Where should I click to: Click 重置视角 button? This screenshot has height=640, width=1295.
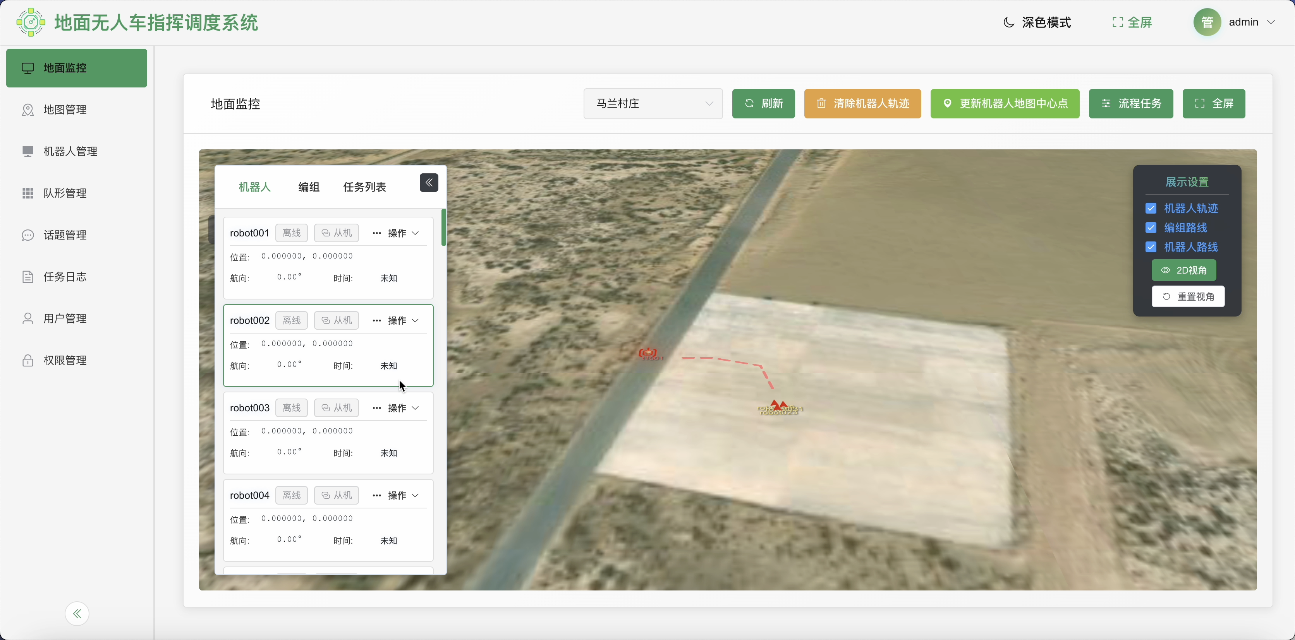(1188, 296)
